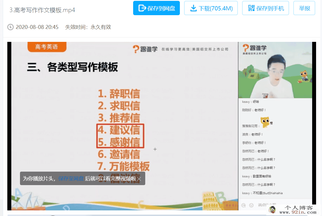Click the teacher webcam video thumbnail
The image size is (322, 216).
[x=275, y=70]
